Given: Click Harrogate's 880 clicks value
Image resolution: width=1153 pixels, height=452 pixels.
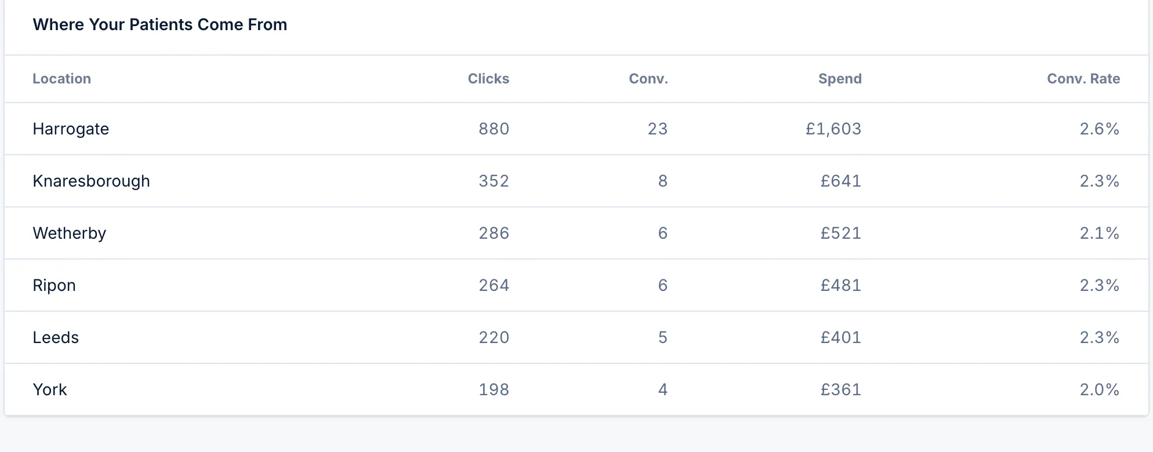Looking at the screenshot, I should point(494,129).
